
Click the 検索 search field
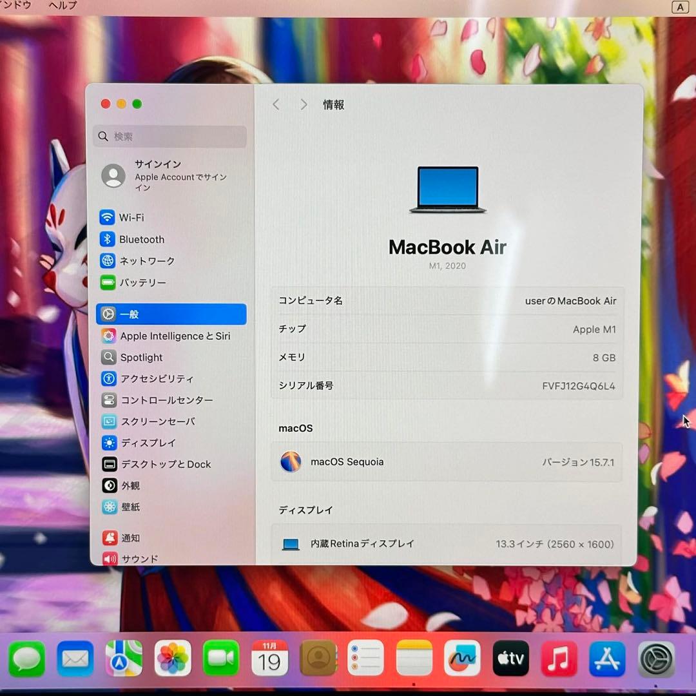tap(169, 136)
